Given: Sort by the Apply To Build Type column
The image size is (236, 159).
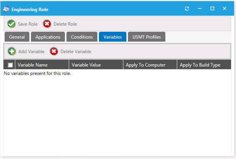Looking at the screenshot, I should (x=200, y=65).
